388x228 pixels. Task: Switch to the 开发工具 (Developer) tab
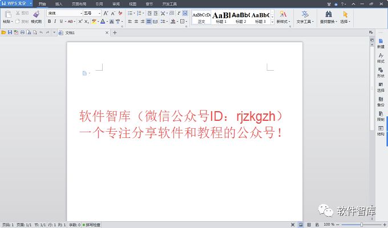tap(169, 4)
